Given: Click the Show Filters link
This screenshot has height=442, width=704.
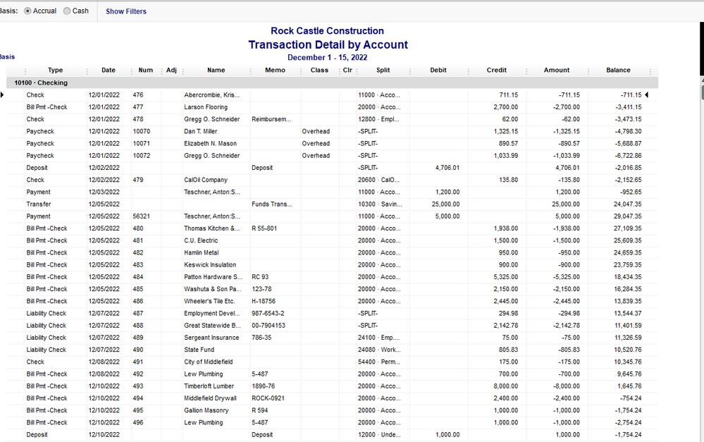Looking at the screenshot, I should (x=126, y=11).
